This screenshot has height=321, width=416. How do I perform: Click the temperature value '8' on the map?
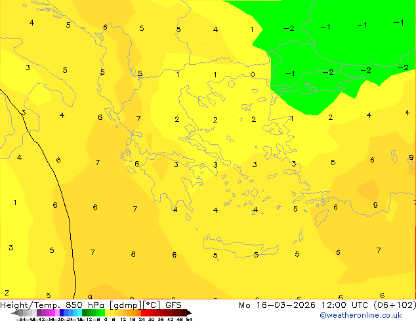point(133,254)
